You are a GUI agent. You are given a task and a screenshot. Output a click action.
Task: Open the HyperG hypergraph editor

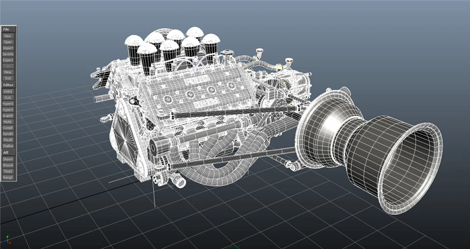[8, 103]
